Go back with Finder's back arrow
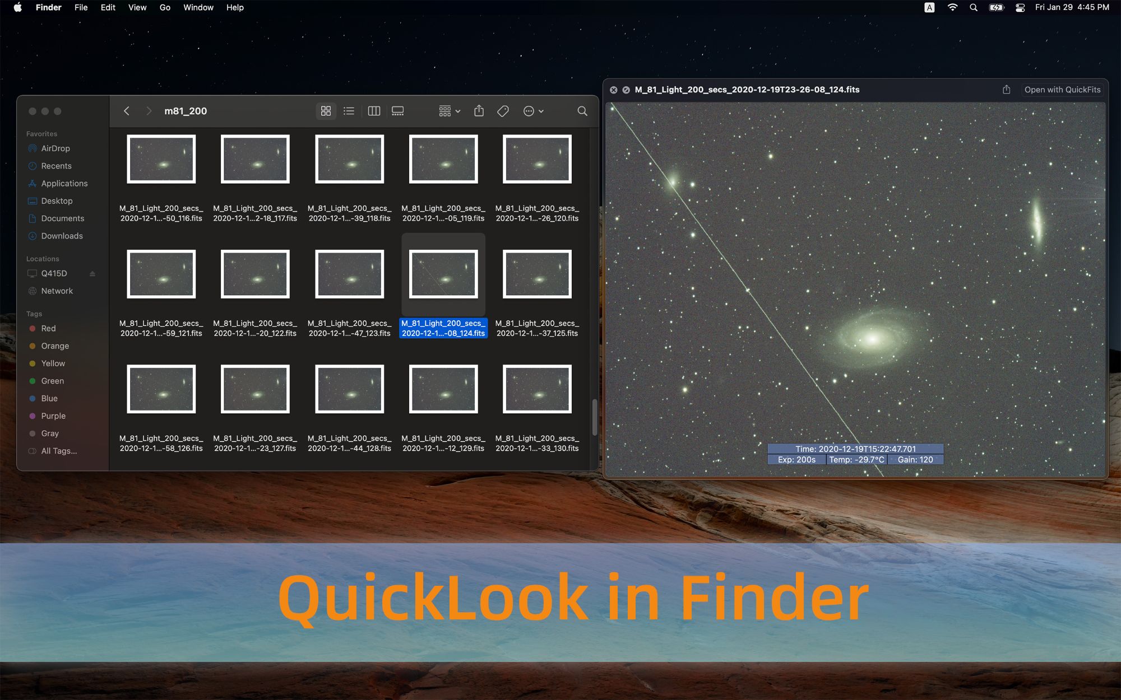The width and height of the screenshot is (1121, 700). [127, 111]
